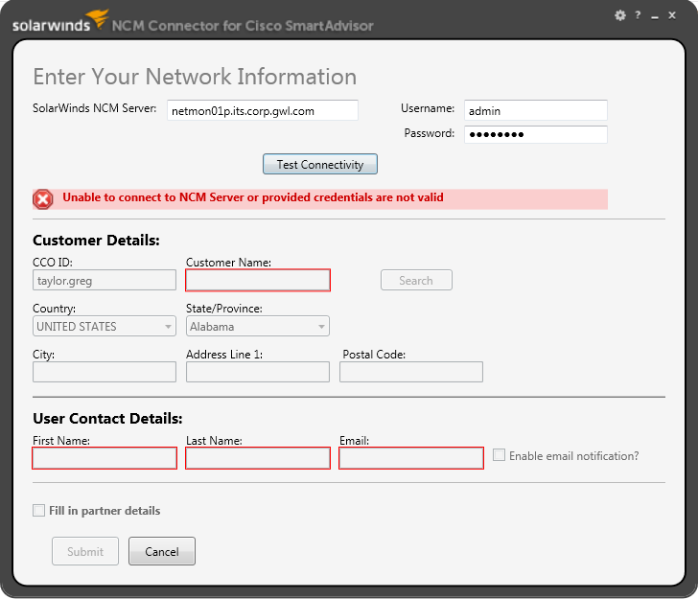This screenshot has width=698, height=599.
Task: Toggle Enable email notification checkbox
Action: tap(499, 455)
